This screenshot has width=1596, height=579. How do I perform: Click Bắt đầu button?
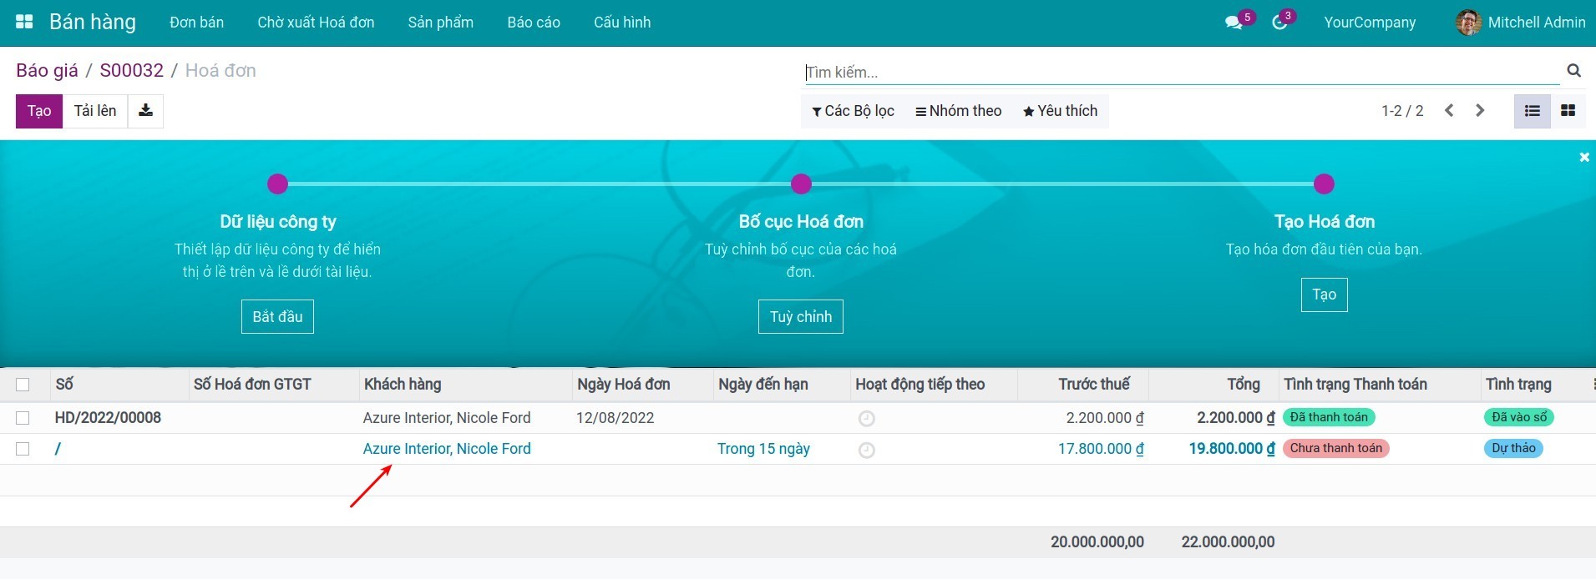(x=277, y=316)
